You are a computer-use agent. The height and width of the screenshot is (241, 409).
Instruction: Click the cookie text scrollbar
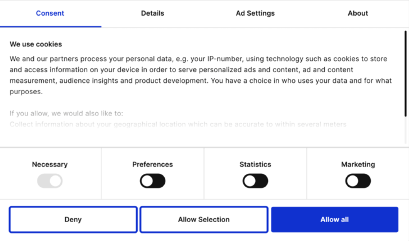point(405,72)
